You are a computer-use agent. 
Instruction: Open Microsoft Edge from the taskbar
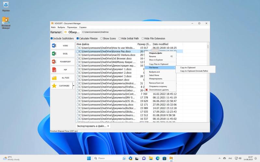pyautogui.click(x=158, y=158)
